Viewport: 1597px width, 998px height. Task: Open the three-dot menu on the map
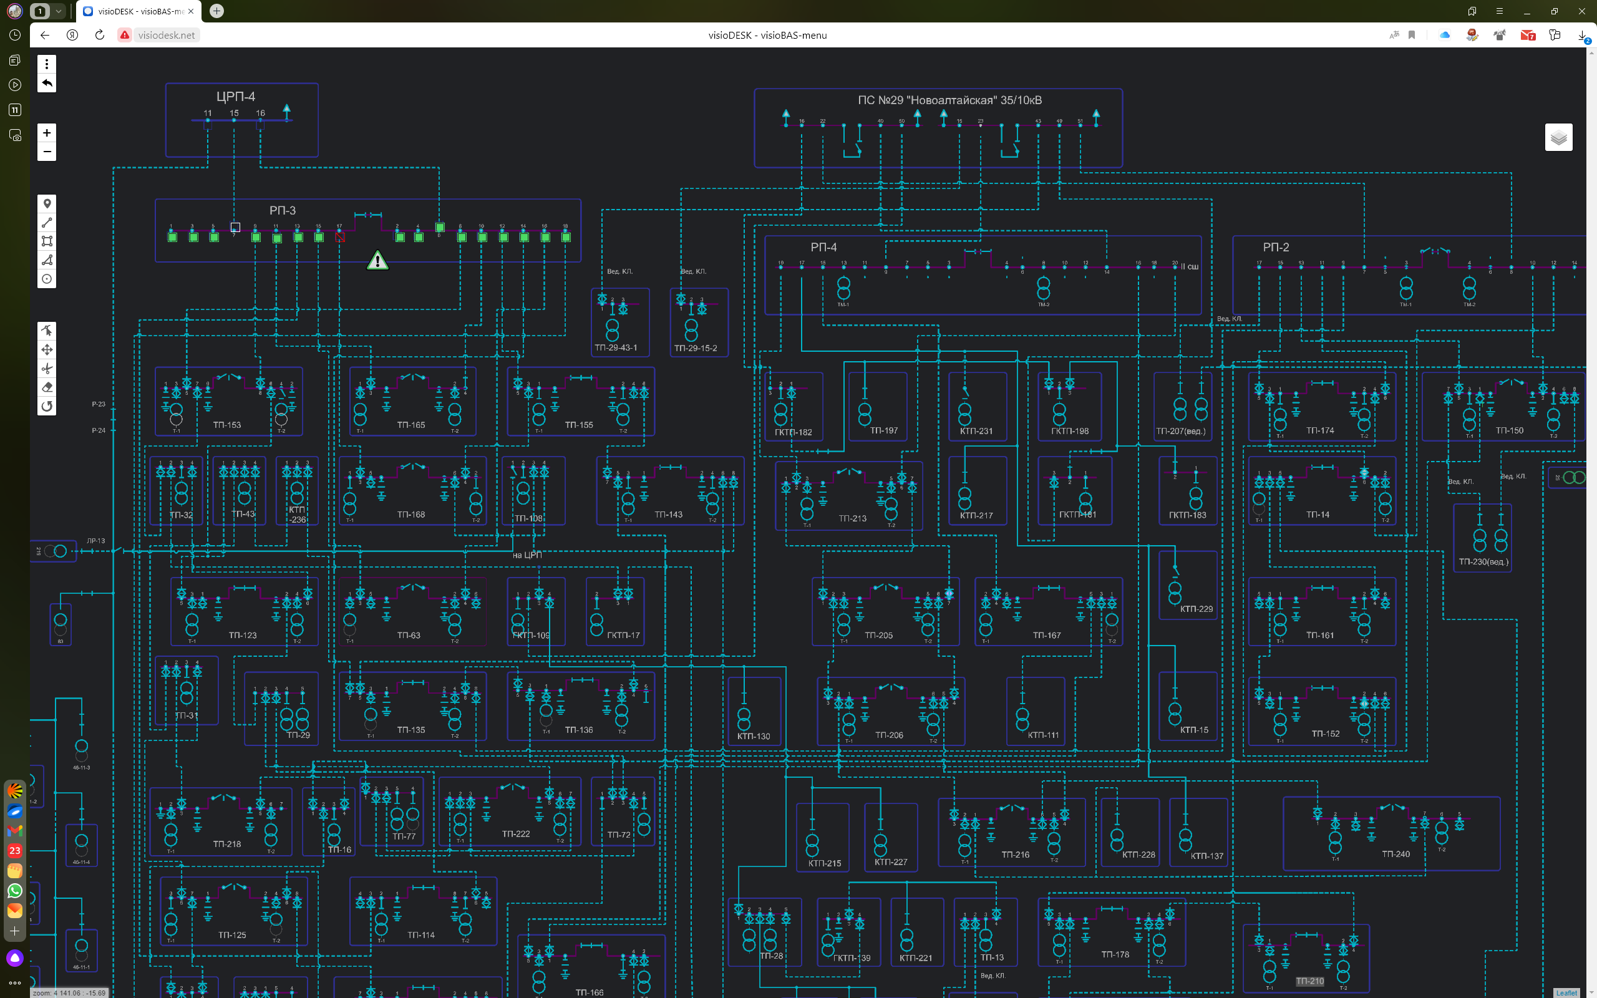[x=47, y=64]
